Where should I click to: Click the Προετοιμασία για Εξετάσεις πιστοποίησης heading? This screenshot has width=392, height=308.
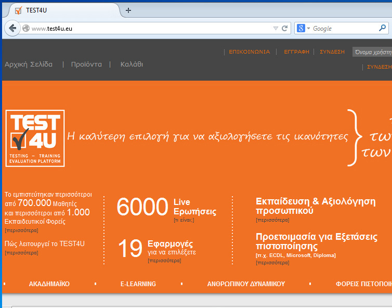(317, 241)
